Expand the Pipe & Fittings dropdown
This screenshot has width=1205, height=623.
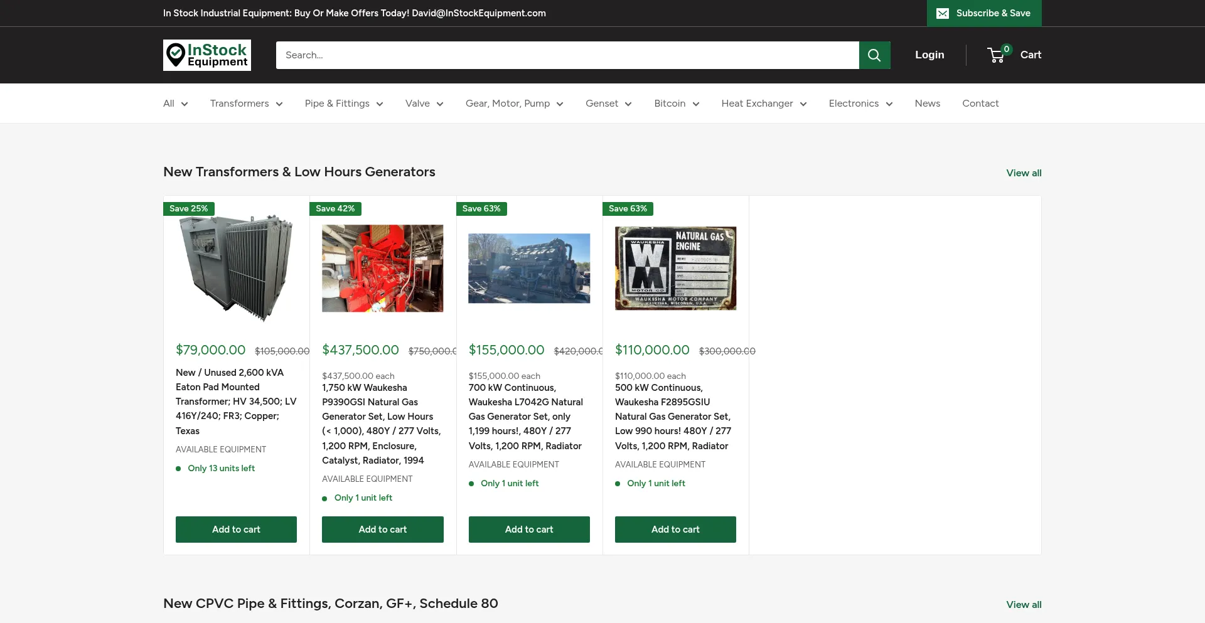click(344, 104)
